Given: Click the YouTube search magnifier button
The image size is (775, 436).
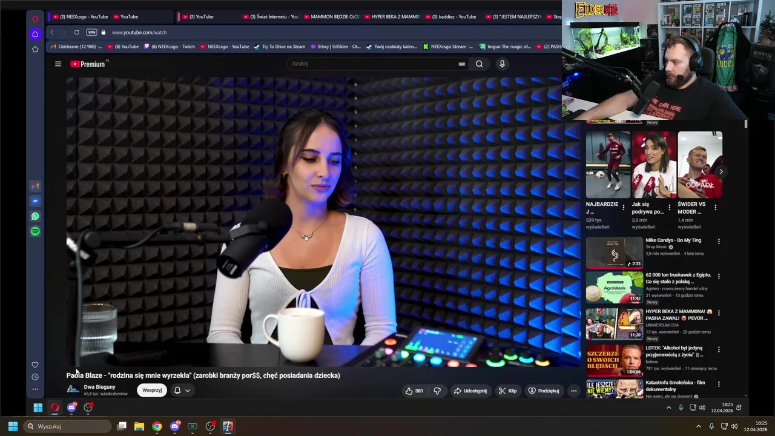Looking at the screenshot, I should (x=479, y=64).
